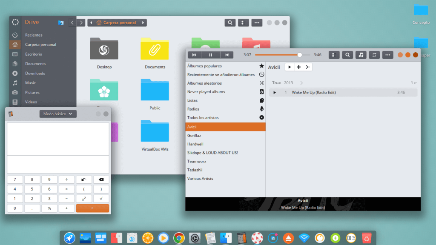Screen dimensions: 436x245
Task: Toggle view mode in file manager
Action: (243, 23)
